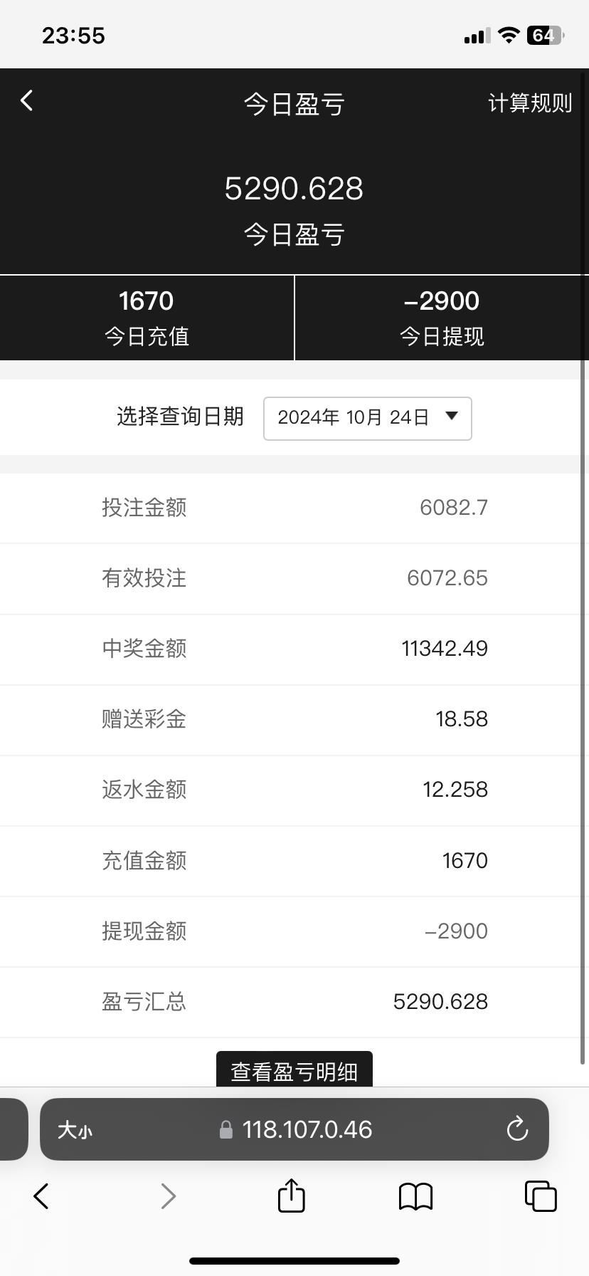The width and height of the screenshot is (589, 1276).
Task: Tap the 盈亏汇总 row value
Action: pos(440,1002)
